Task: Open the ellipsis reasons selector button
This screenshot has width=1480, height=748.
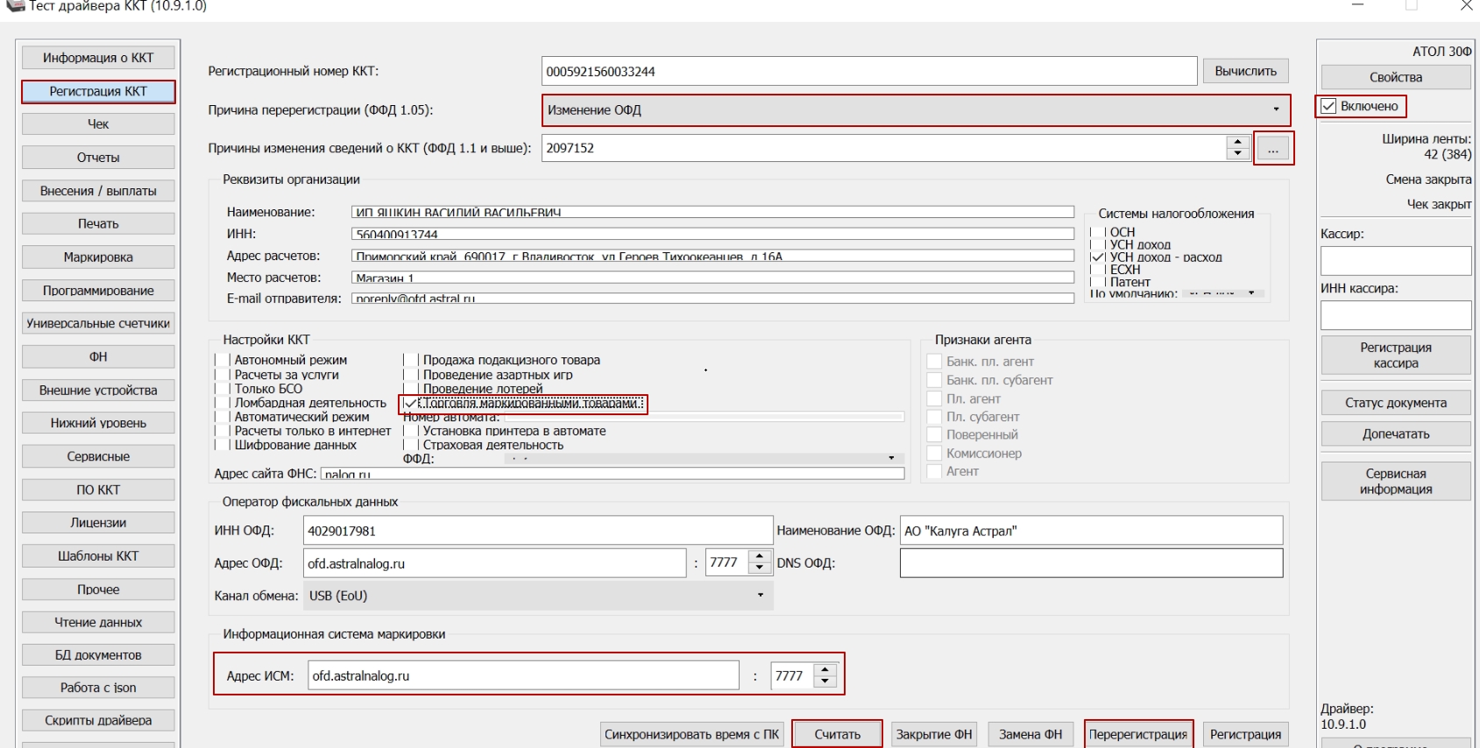Action: coord(1273,149)
